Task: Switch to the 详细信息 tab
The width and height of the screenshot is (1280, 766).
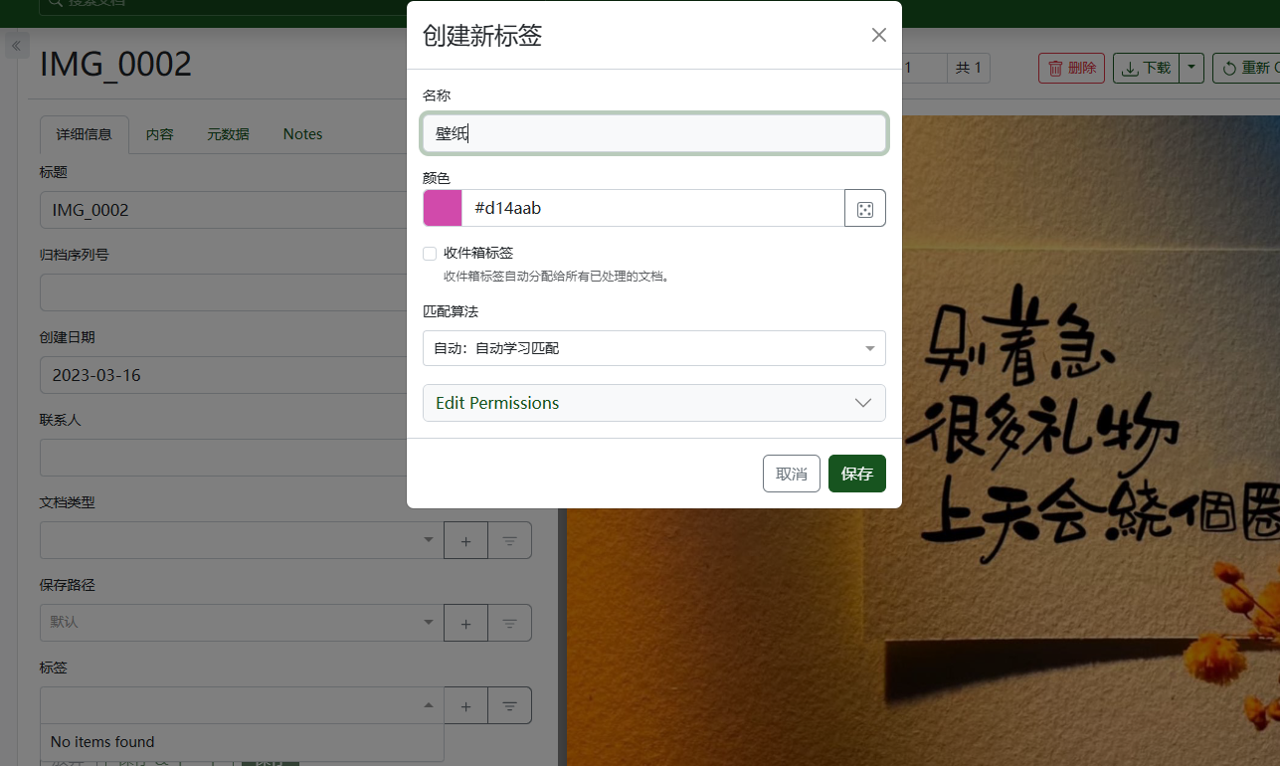Action: (x=85, y=134)
